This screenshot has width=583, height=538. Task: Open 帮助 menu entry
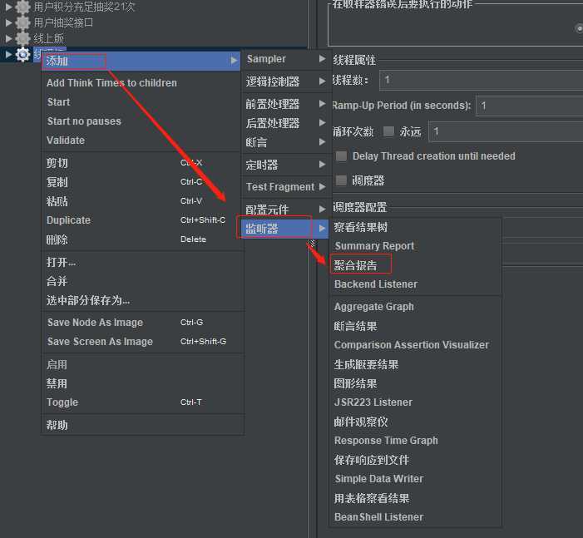[x=141, y=425]
